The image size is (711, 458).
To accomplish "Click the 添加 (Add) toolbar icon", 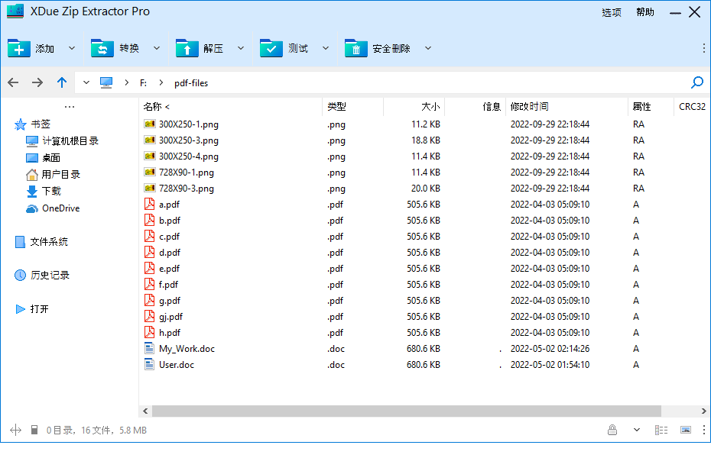I will pos(20,47).
